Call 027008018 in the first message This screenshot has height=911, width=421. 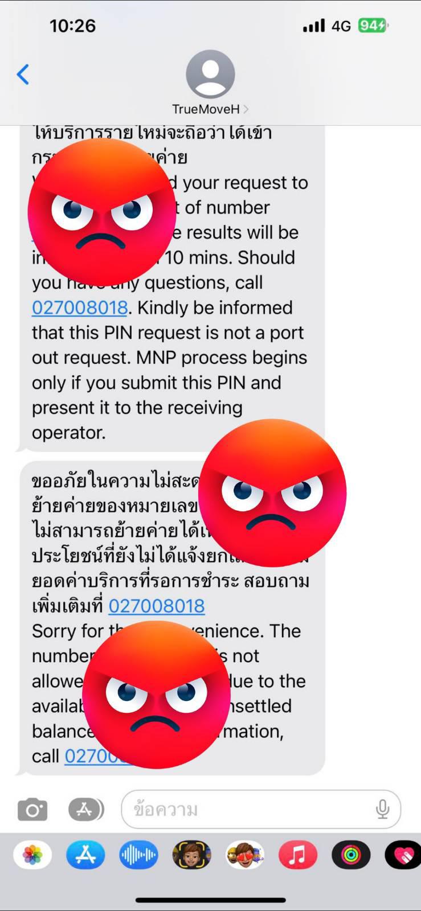(x=80, y=307)
